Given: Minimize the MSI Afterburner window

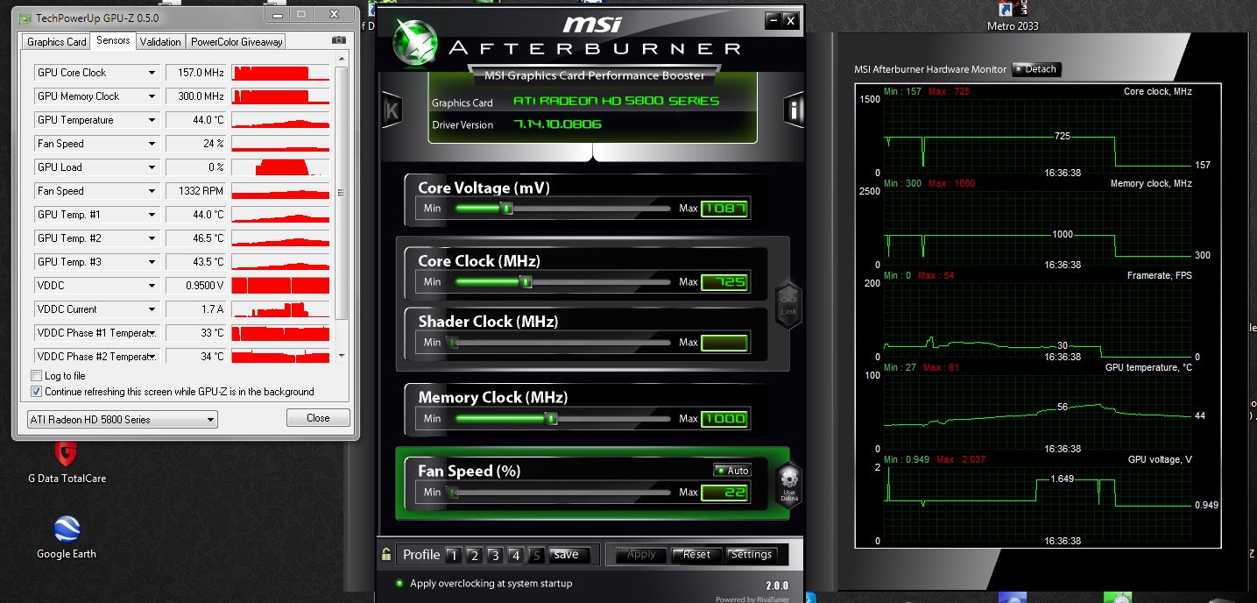Looking at the screenshot, I should point(773,20).
